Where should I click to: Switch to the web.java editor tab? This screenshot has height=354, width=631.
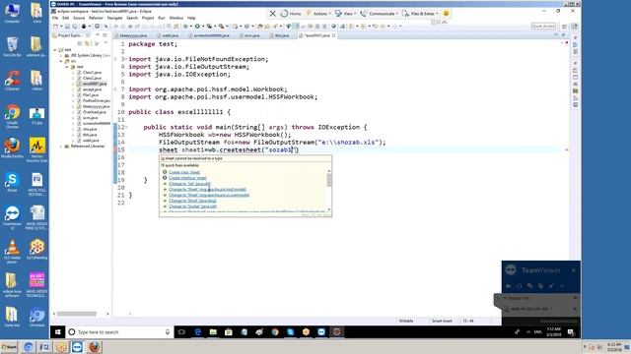(169, 35)
